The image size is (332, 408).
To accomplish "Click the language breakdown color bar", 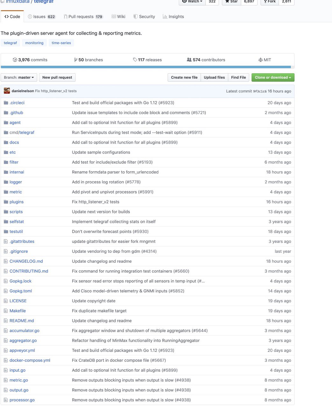I will 147,67.
